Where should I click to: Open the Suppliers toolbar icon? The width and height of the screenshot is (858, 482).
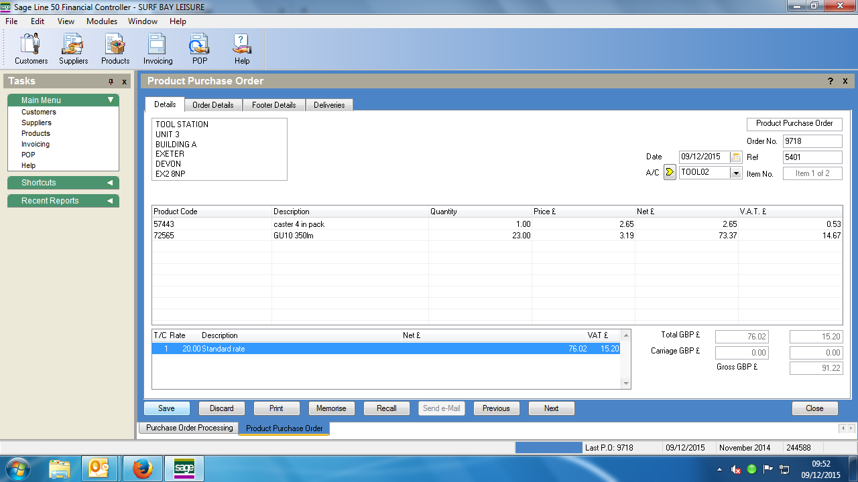[73, 49]
